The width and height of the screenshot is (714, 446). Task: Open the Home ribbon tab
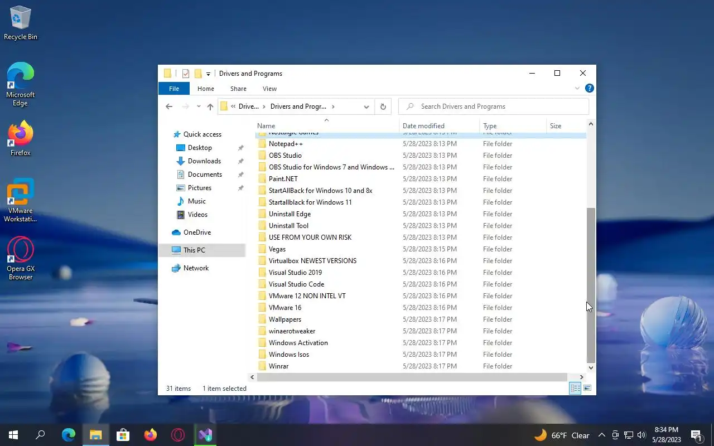click(x=206, y=89)
